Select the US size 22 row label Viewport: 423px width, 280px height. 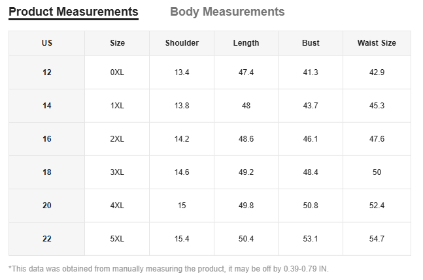pyautogui.click(x=47, y=239)
